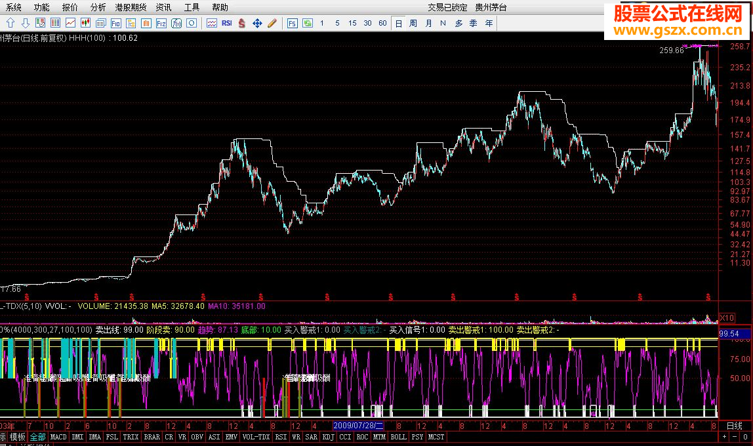
Task: Open the 工具 menu
Action: click(x=192, y=7)
